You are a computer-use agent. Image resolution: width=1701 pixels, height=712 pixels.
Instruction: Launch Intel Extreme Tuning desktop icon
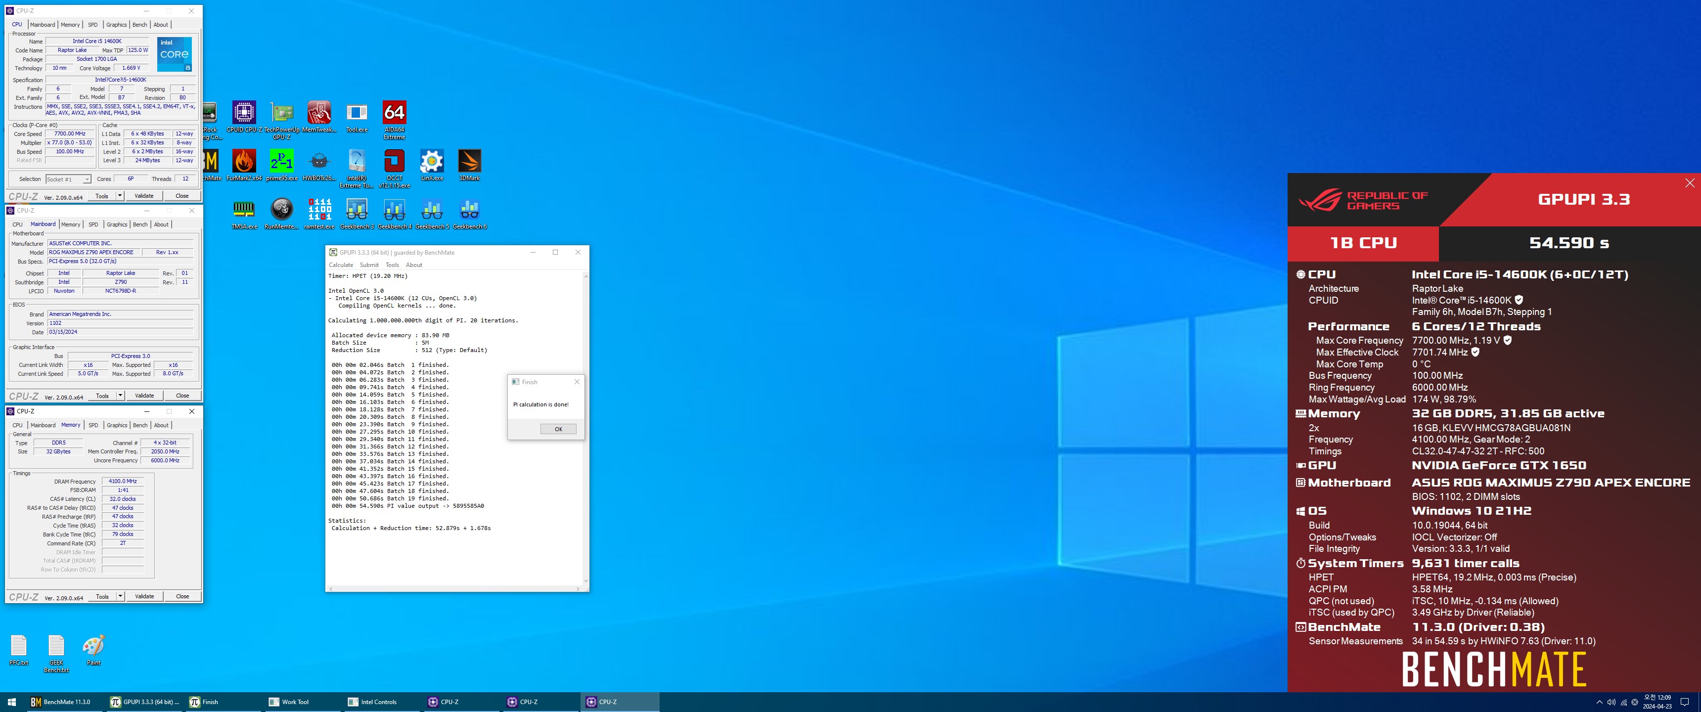[x=357, y=169]
